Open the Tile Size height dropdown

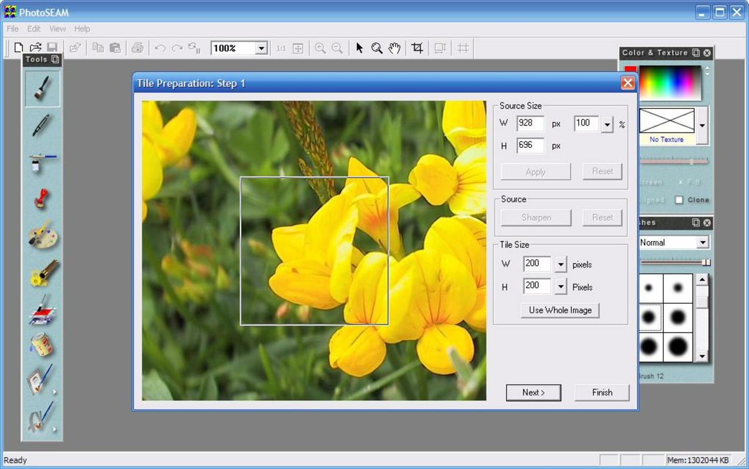[561, 287]
